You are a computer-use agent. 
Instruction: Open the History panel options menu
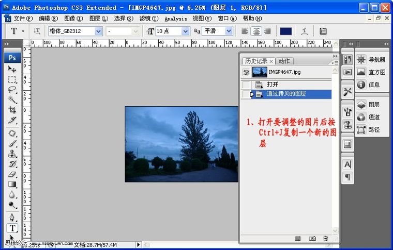pyautogui.click(x=335, y=63)
